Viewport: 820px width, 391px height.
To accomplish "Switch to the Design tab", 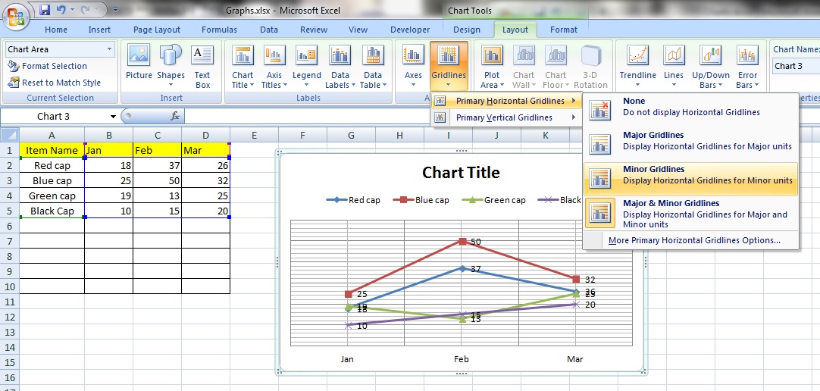I will pos(467,30).
